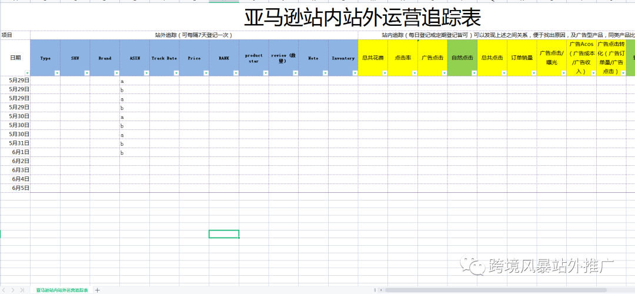Open the product star column filter dropdown

point(265,73)
